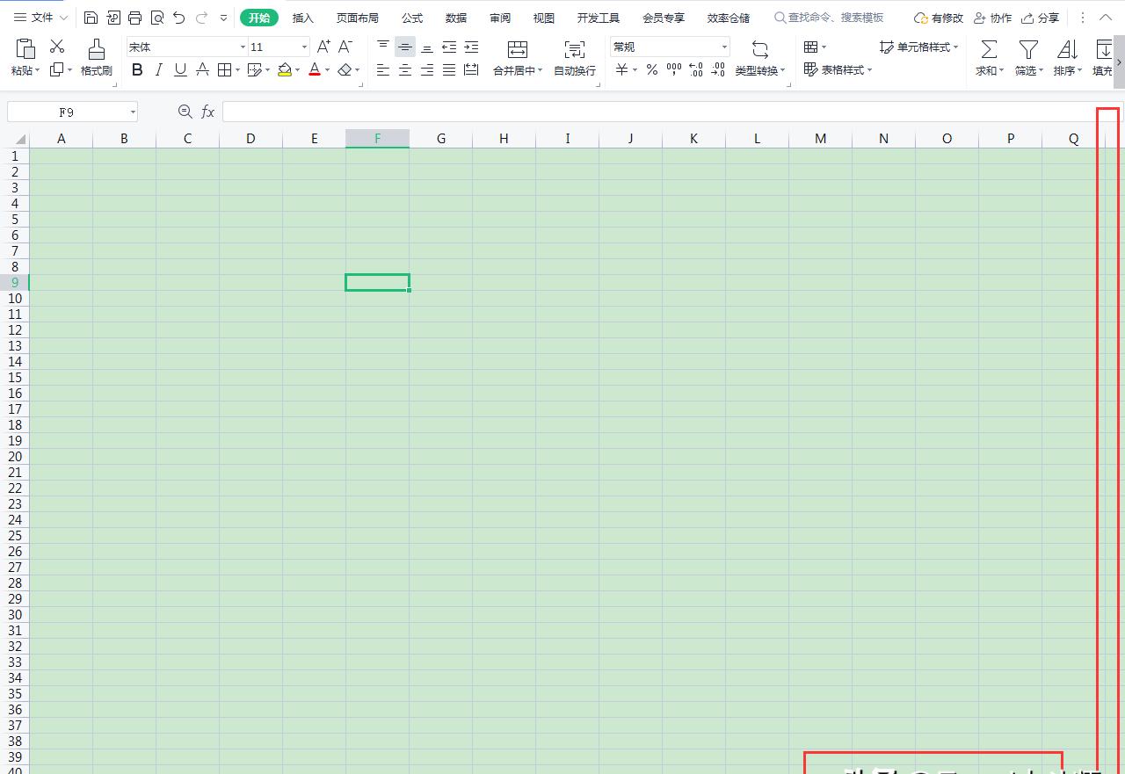Image resolution: width=1125 pixels, height=774 pixels.
Task: Click the Fill (填充) icon
Action: [x=1104, y=49]
